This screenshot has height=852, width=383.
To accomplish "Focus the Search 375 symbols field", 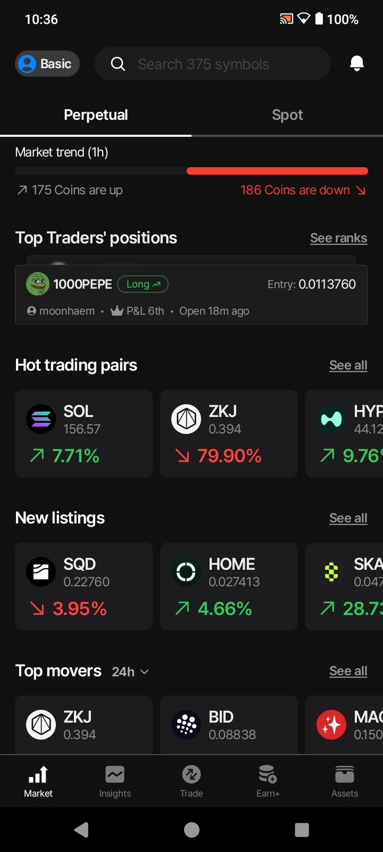I will [x=213, y=64].
